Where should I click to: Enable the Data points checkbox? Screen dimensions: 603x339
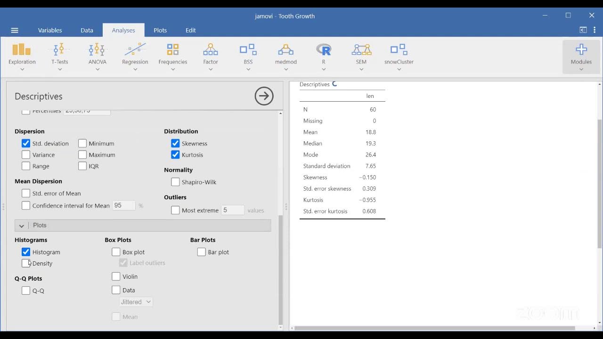pos(116,291)
